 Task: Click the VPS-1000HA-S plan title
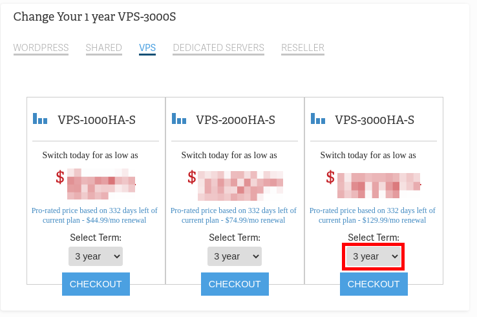[96, 119]
